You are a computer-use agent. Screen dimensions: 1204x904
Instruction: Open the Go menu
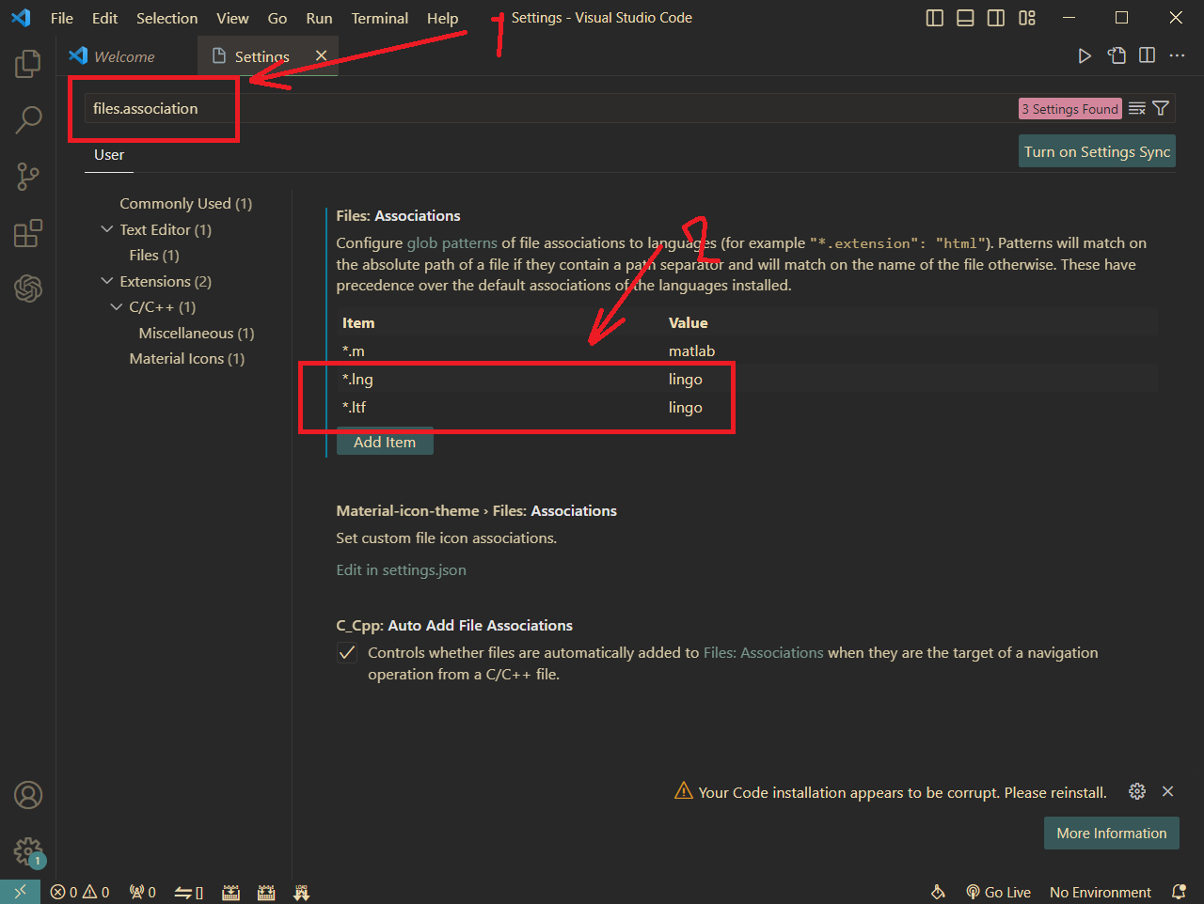(277, 18)
